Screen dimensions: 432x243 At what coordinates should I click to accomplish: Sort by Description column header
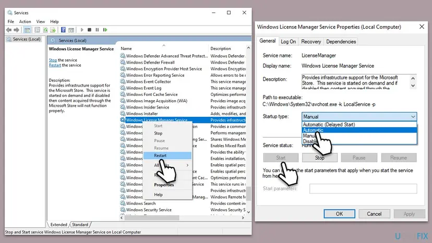coord(227,48)
